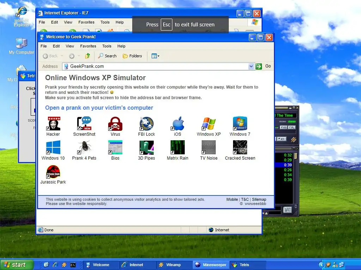Click the Winamp lightning bolt logo

click(293, 139)
